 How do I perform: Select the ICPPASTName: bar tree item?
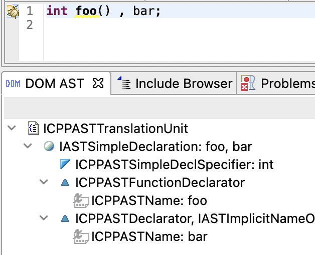pyautogui.click(x=149, y=236)
